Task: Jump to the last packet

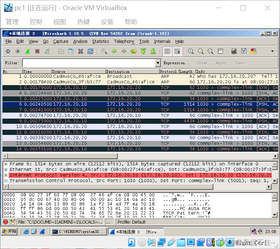Action: click(x=153, y=51)
